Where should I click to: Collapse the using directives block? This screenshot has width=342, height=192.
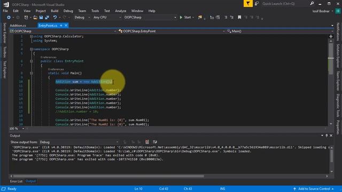click(x=31, y=36)
